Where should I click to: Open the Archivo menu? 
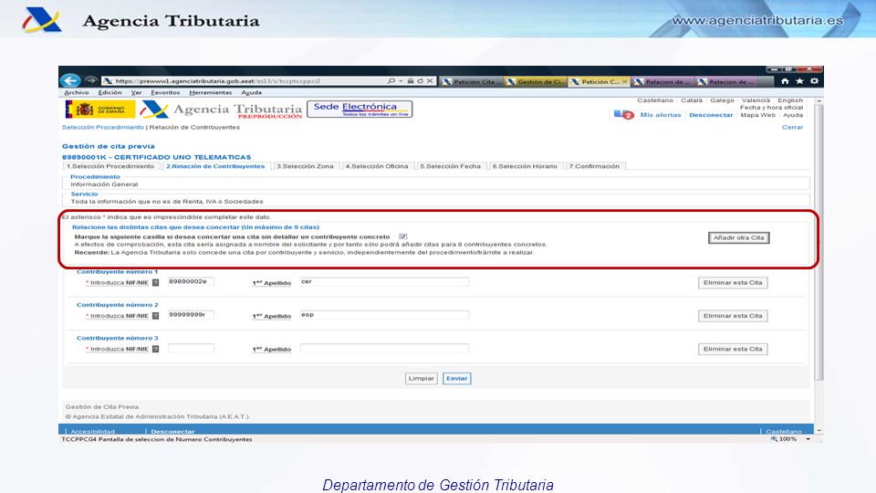point(77,93)
